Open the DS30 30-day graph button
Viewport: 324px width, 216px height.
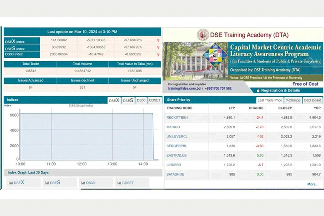(95, 183)
